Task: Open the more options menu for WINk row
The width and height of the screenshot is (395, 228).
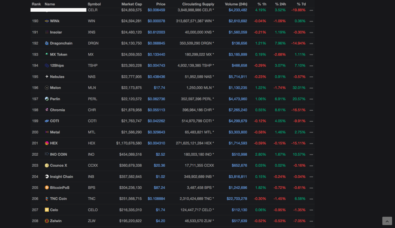Action: 311,21
